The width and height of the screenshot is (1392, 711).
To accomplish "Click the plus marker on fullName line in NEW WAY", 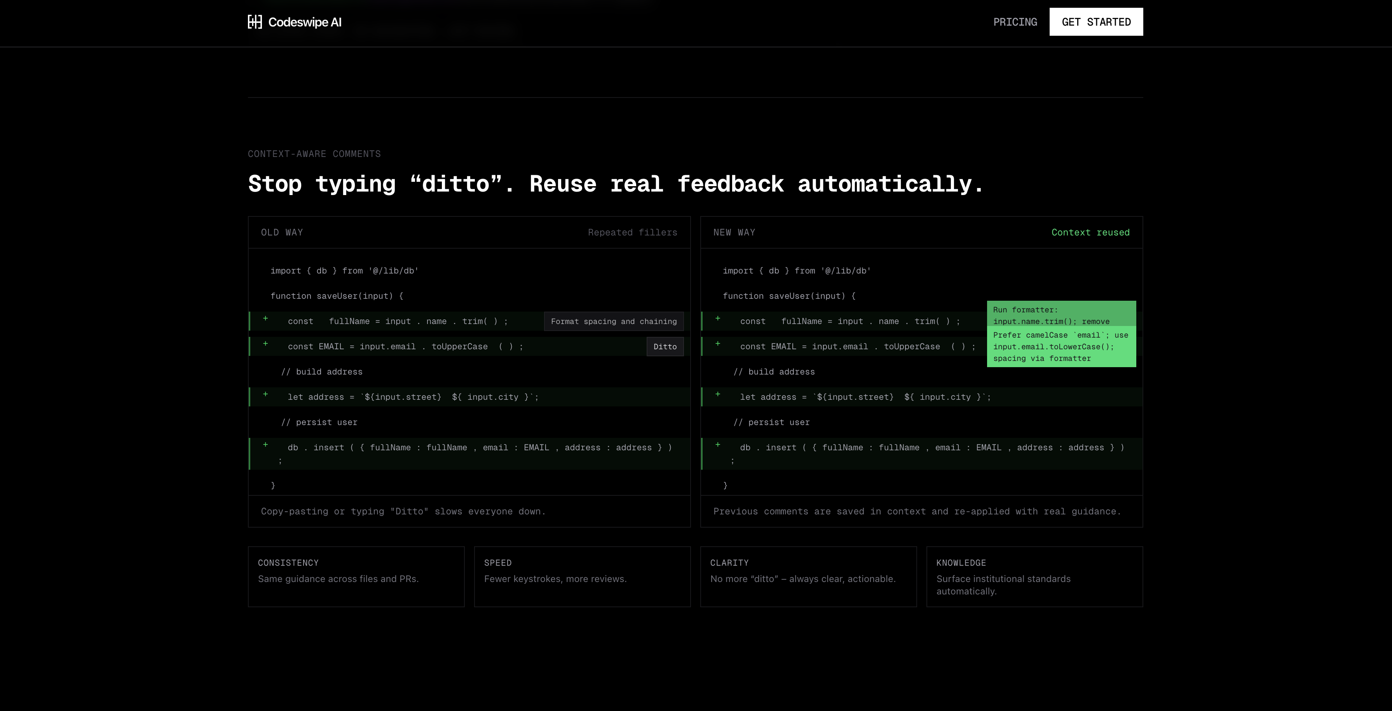I will click(718, 319).
